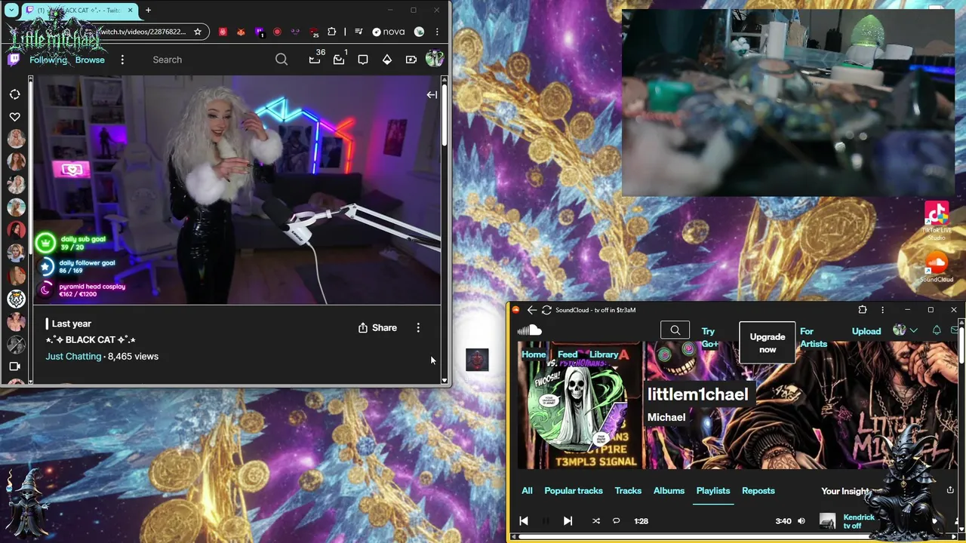Click the Twitch logo home icon
This screenshot has width=966, height=543.
(x=14, y=60)
